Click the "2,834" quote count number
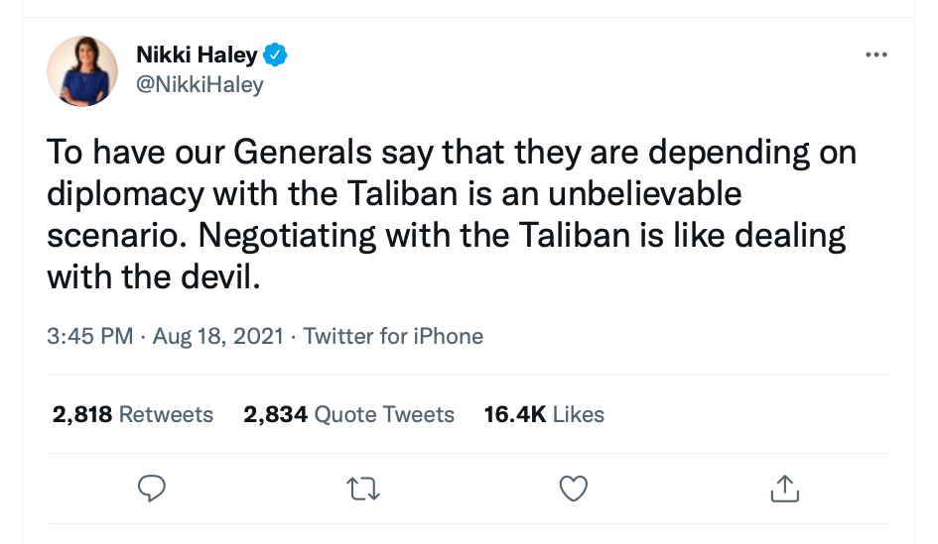Viewport: 938px width, 544px height. (x=275, y=414)
